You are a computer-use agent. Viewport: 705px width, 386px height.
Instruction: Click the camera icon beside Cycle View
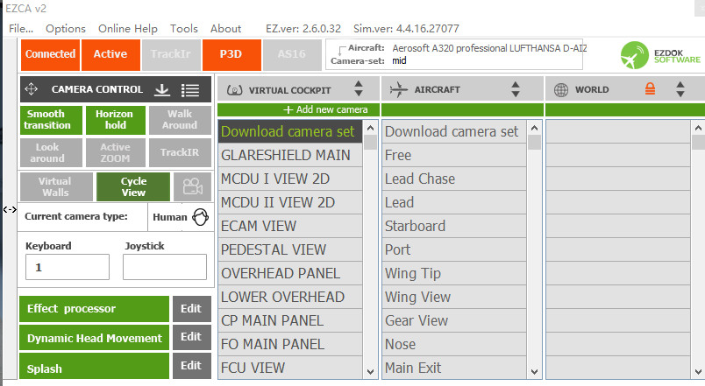tap(191, 186)
